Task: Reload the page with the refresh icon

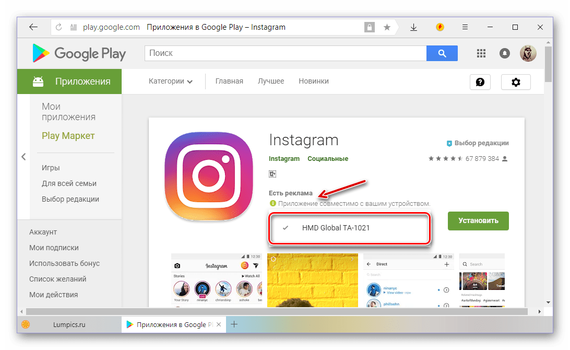Action: [58, 27]
